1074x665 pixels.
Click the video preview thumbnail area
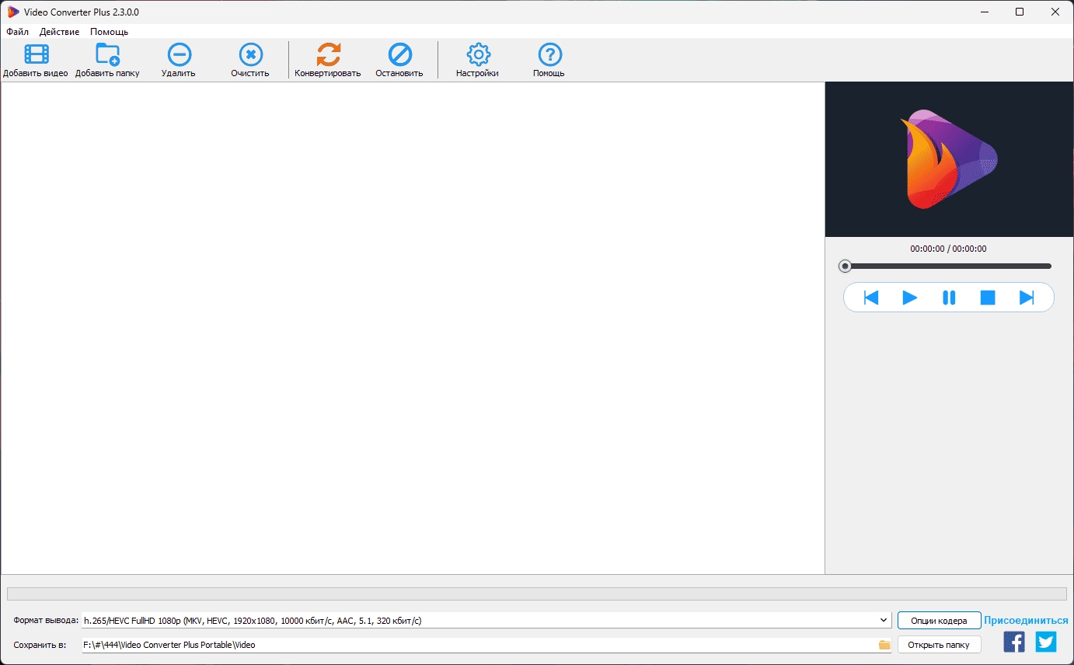pos(949,159)
